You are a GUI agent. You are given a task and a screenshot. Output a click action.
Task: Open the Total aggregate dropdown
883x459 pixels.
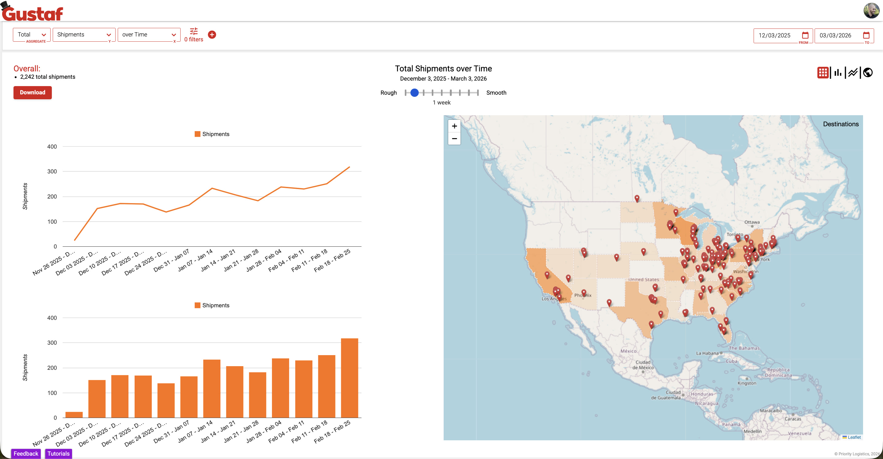coord(32,35)
